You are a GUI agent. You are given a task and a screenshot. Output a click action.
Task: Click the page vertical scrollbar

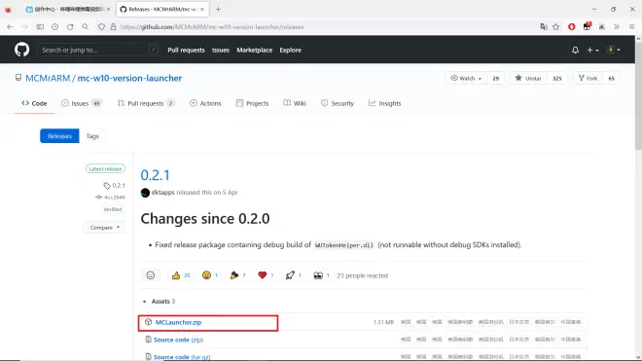click(x=638, y=94)
